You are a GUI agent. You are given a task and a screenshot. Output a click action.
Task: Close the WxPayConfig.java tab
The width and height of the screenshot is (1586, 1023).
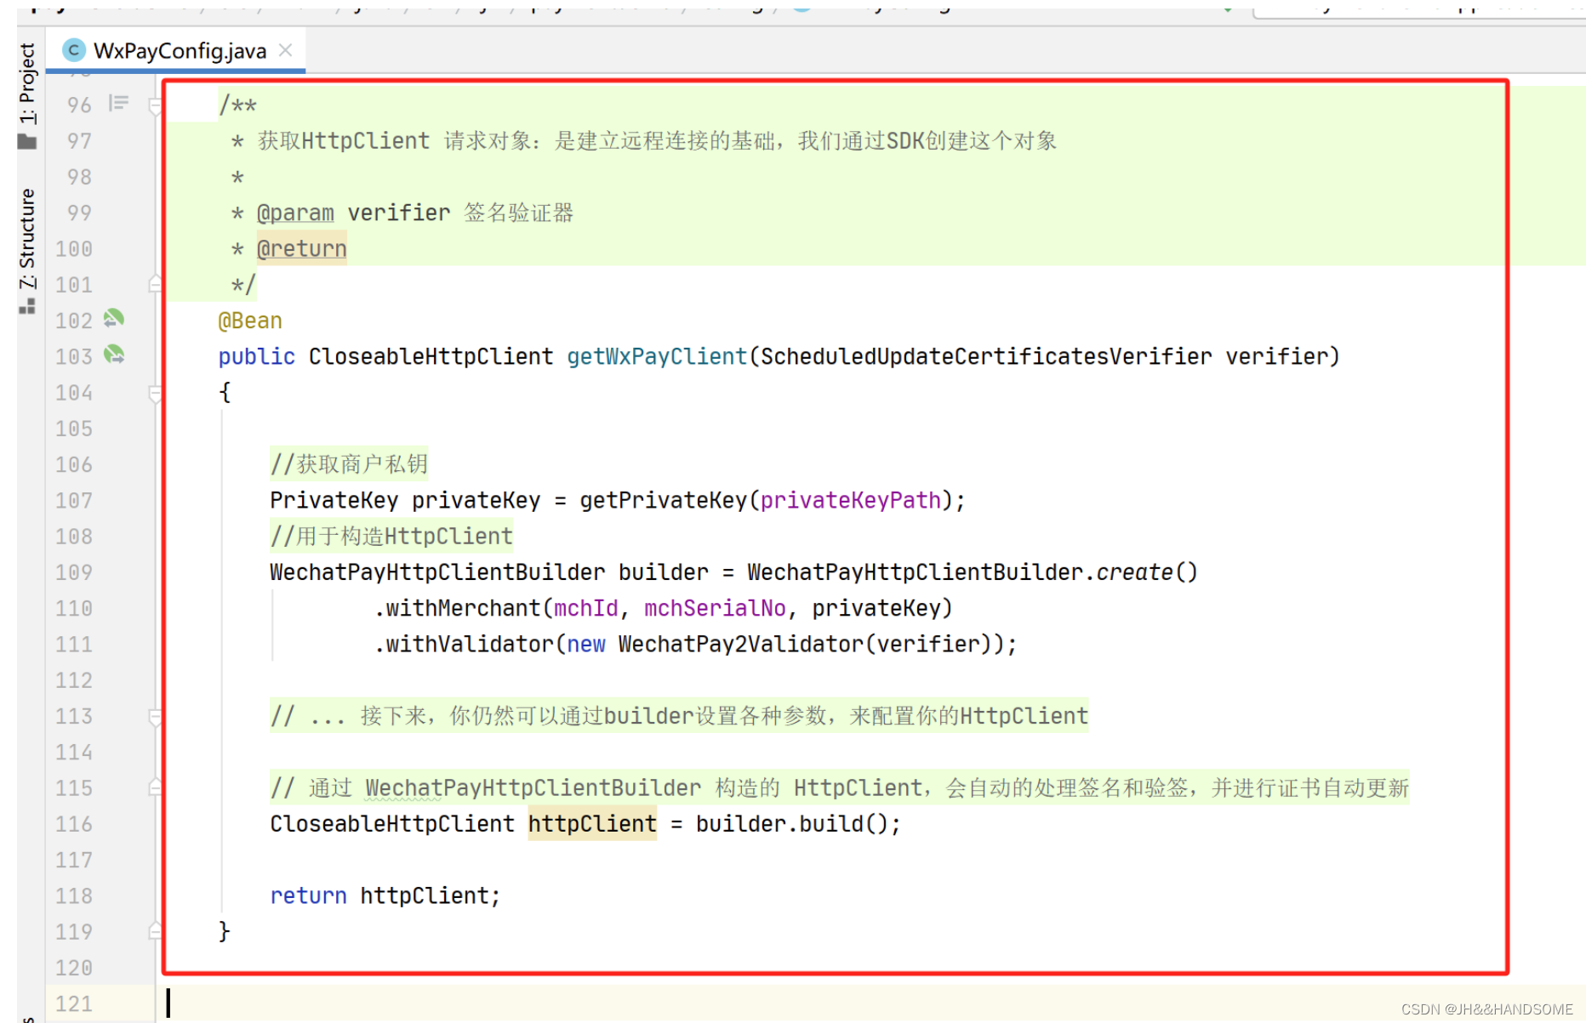tap(286, 50)
